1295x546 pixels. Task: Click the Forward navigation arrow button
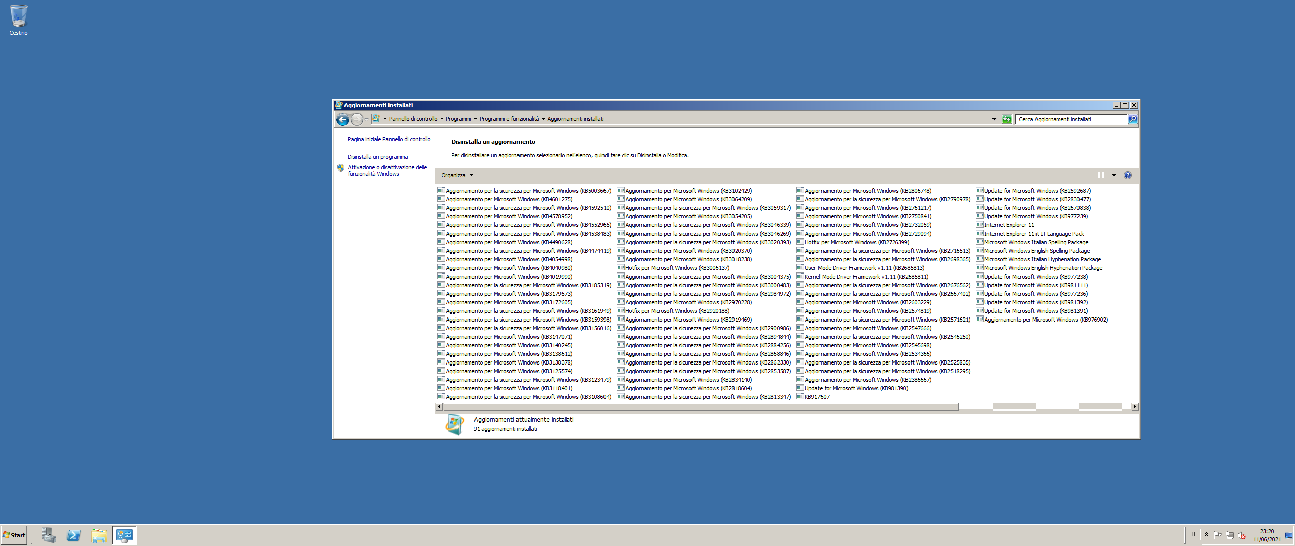coord(357,119)
